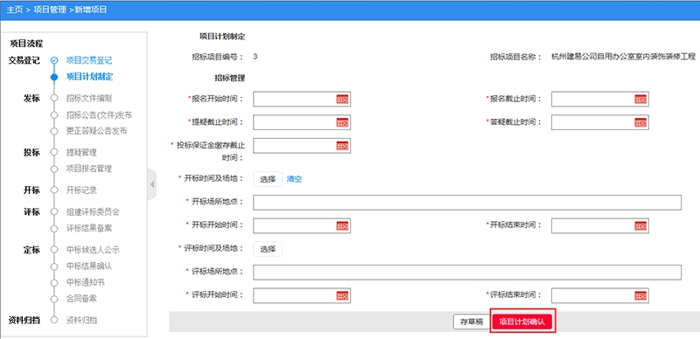The image size is (700, 339).
Task: Click 中标候选人公示 step circle
Action: (x=54, y=250)
